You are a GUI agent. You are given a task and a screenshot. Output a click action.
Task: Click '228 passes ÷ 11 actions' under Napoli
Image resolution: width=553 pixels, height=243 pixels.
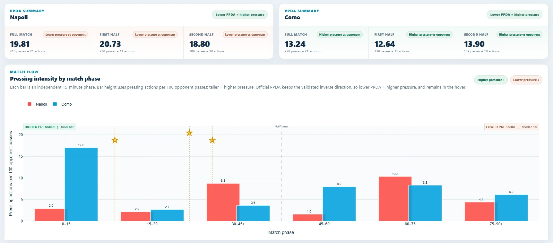(x=117, y=51)
